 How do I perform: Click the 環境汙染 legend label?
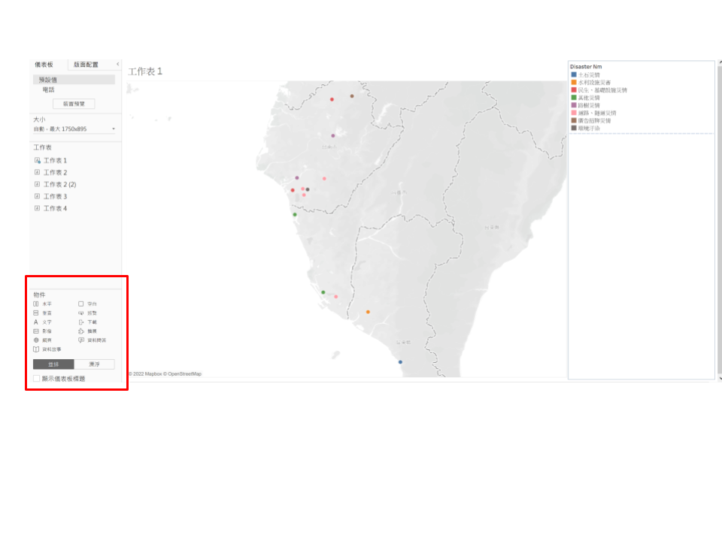(589, 128)
